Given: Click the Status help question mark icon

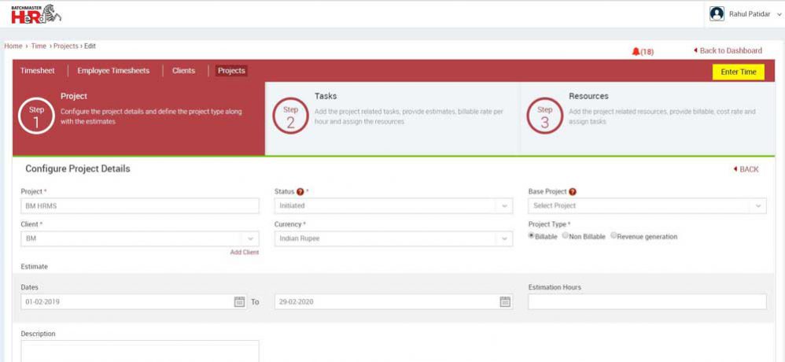Looking at the screenshot, I should pyautogui.click(x=300, y=191).
